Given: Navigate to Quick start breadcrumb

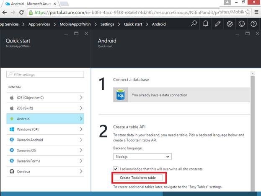Looking at the screenshot, I should click(133, 24).
